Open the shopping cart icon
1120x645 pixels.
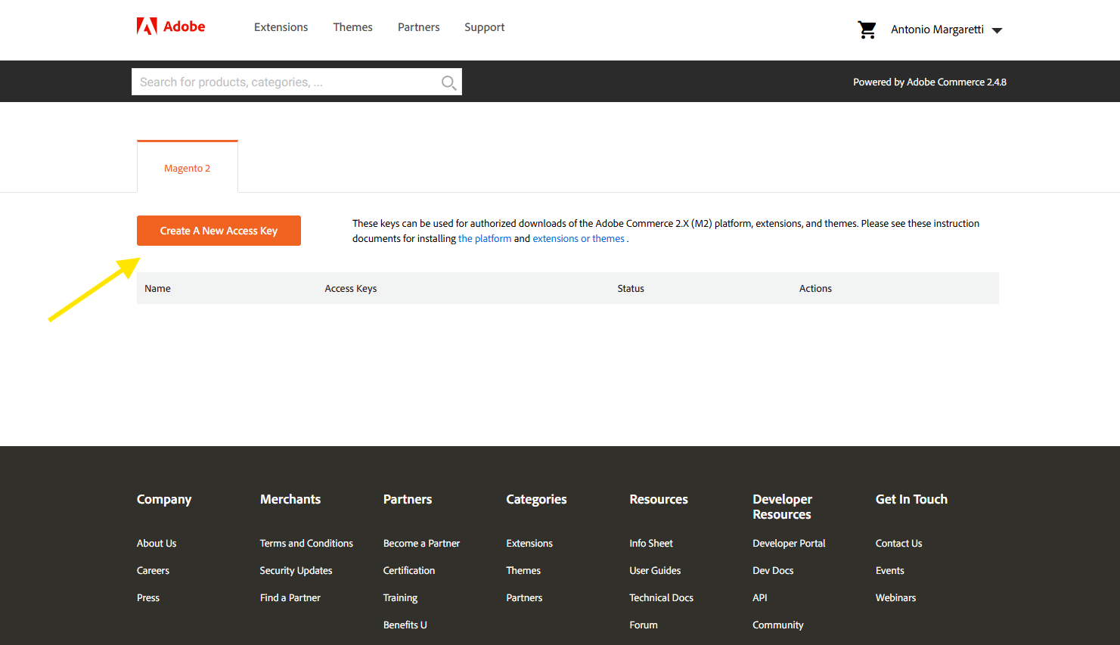coord(867,29)
